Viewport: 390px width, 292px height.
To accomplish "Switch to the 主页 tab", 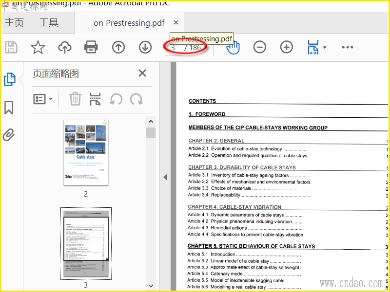I will tap(14, 23).
